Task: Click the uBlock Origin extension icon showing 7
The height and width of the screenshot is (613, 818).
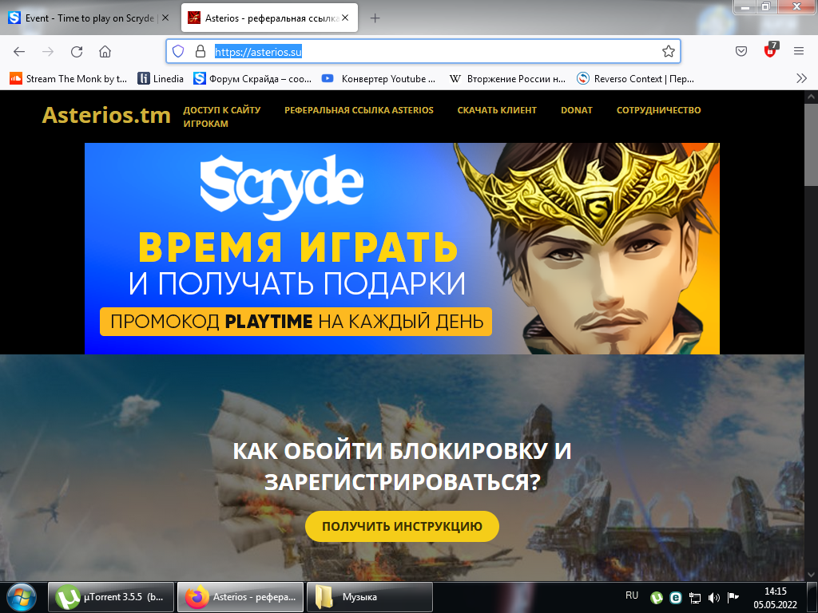Action: tap(768, 51)
